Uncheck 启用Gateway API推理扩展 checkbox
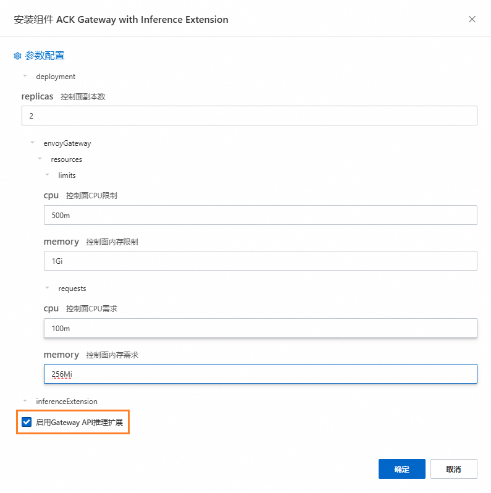Screen dimensions: 491x493 tap(27, 422)
